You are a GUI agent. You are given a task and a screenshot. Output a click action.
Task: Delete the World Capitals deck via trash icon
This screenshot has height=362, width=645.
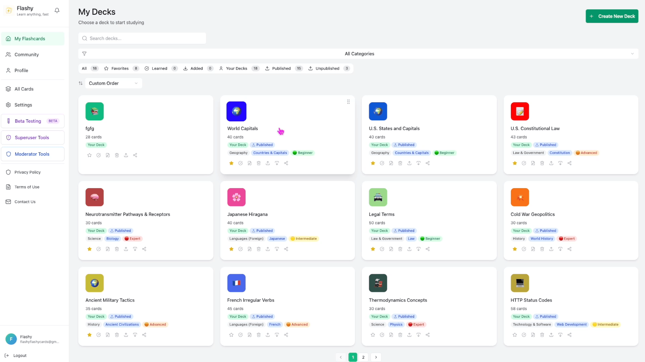pyautogui.click(x=259, y=163)
